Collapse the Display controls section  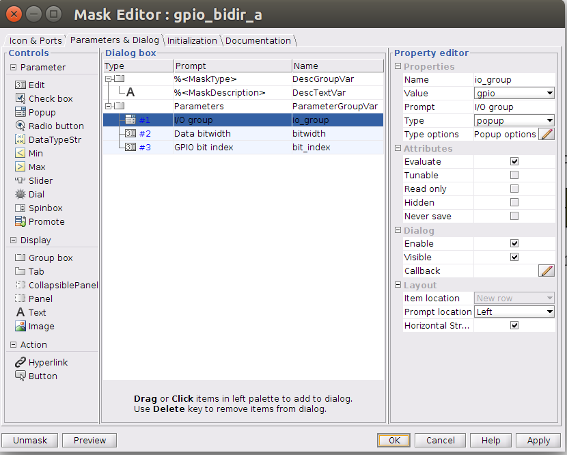pos(14,240)
